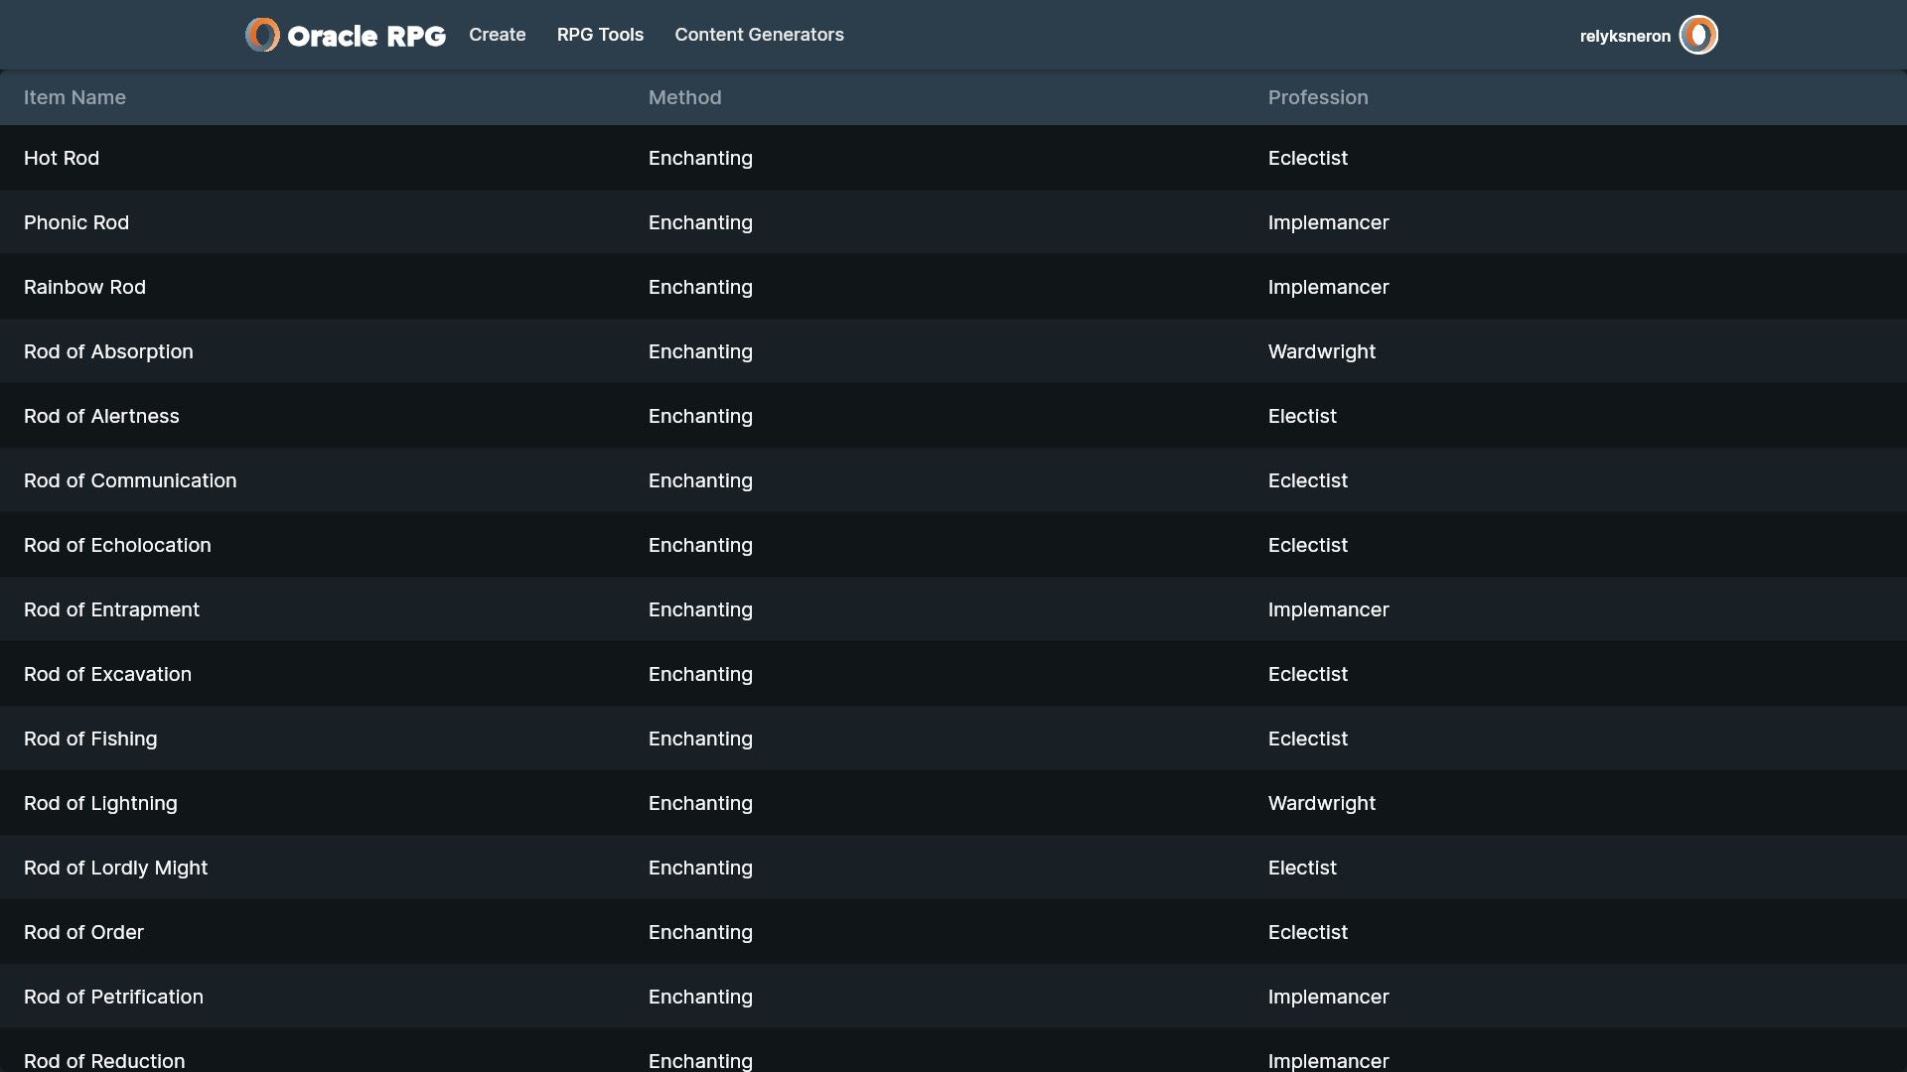
Task: Sort by Profession column header
Action: (1317, 97)
